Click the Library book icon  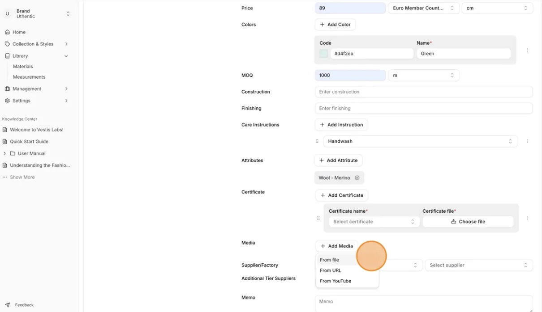[7, 56]
